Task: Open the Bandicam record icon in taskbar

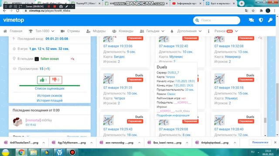Action: pyautogui.click(x=72, y=152)
